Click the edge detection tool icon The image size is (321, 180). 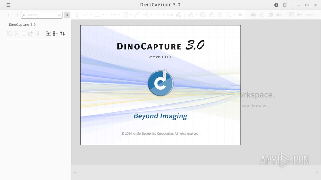click(x=170, y=15)
